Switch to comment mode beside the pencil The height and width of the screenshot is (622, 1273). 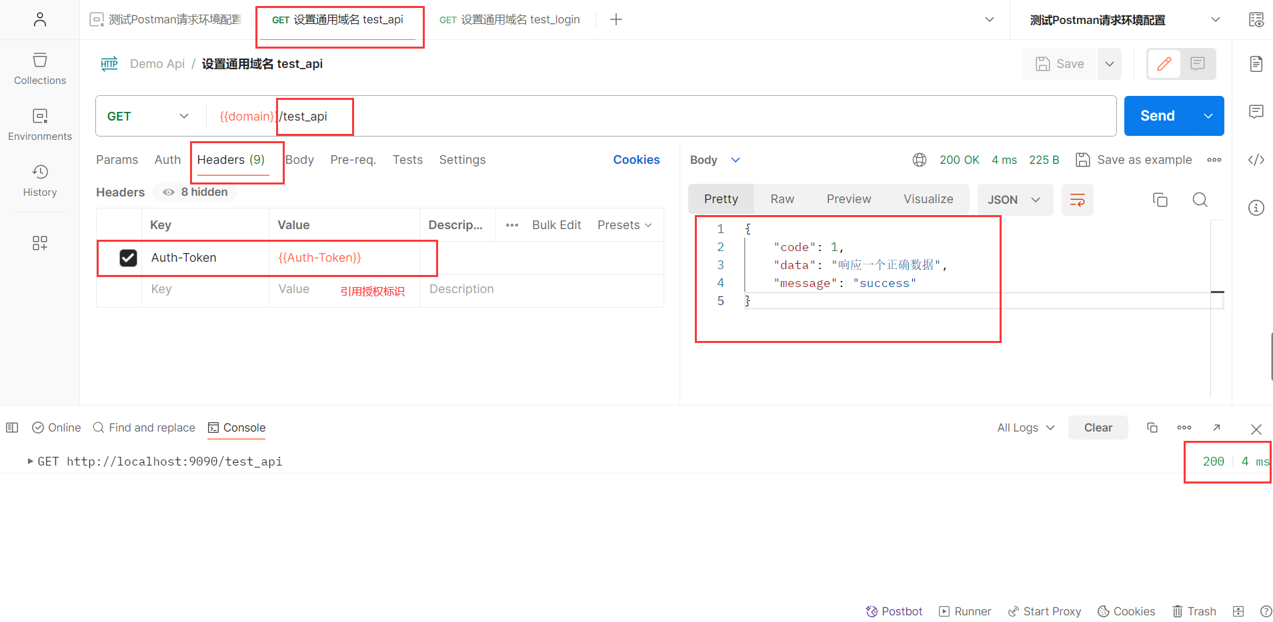tap(1198, 64)
